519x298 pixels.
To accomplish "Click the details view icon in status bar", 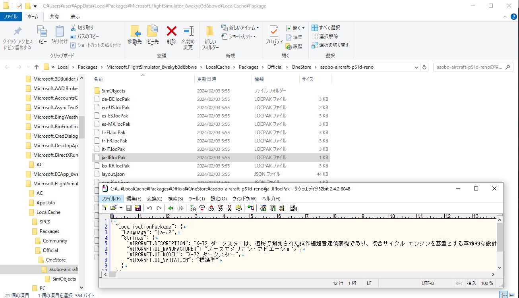I will coord(504,295).
